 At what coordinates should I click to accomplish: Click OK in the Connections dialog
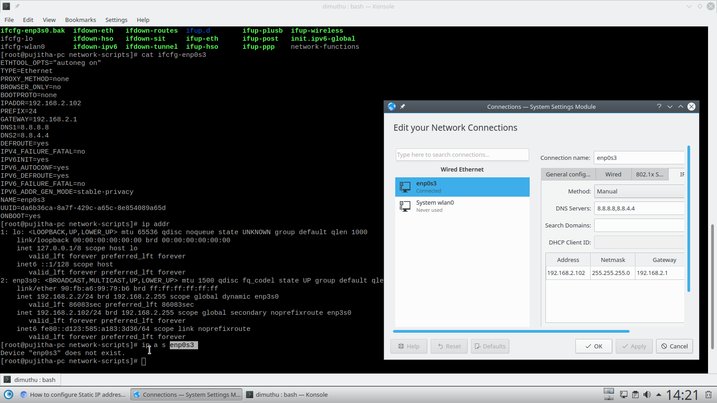594,346
